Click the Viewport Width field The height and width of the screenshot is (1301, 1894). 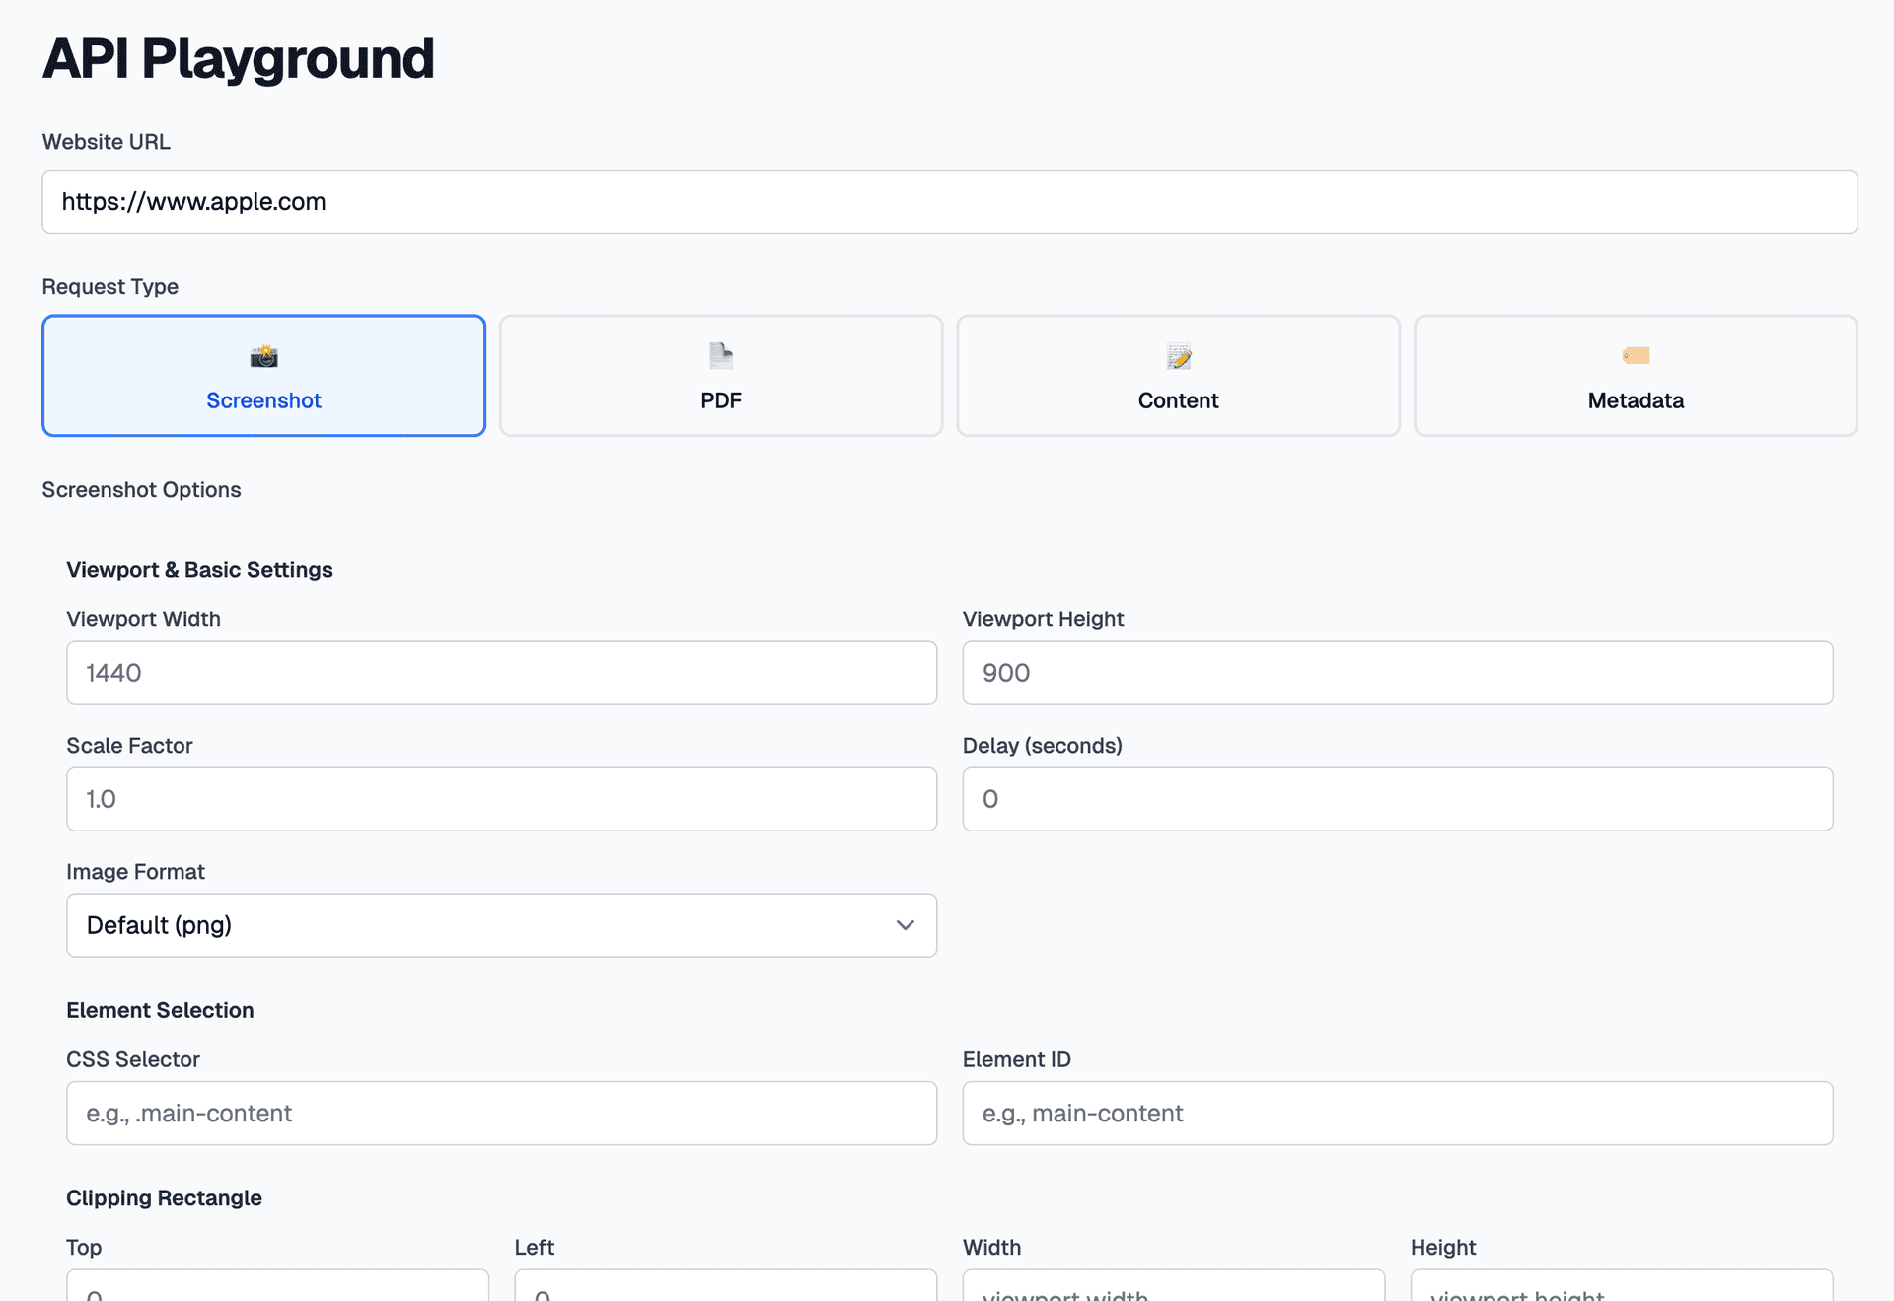(501, 673)
